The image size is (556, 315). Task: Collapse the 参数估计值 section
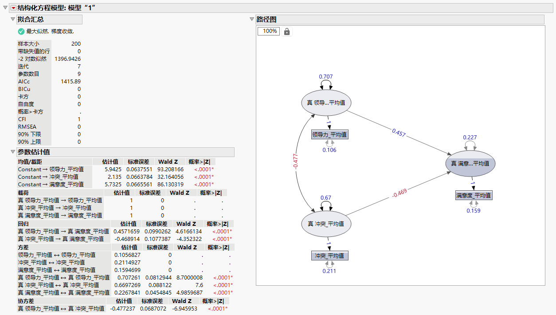[x=13, y=153]
